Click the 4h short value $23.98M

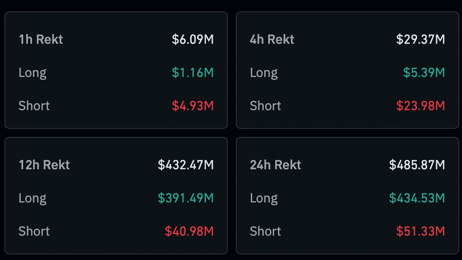click(420, 106)
